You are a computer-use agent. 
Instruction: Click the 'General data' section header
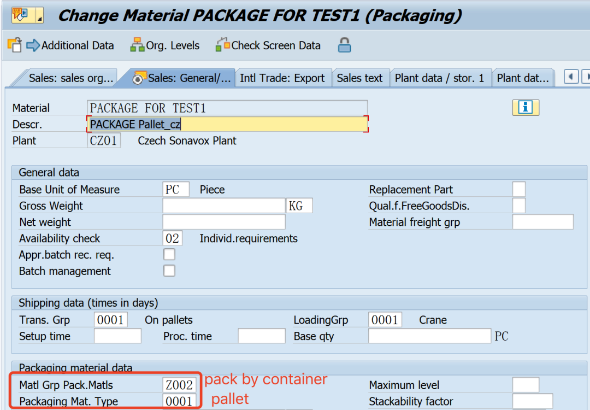pos(49,172)
